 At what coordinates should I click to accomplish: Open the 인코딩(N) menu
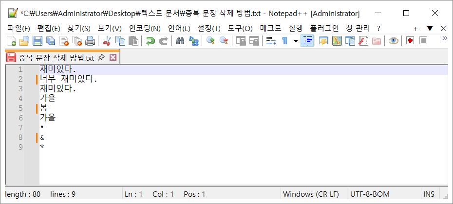point(145,28)
